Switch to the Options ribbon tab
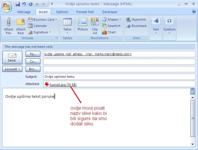The height and width of the screenshot is (150, 198). point(62,12)
